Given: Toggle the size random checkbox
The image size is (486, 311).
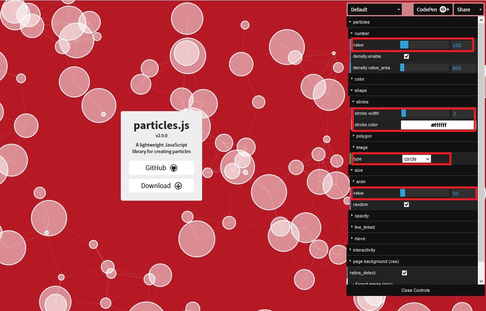Looking at the screenshot, I should (x=406, y=204).
